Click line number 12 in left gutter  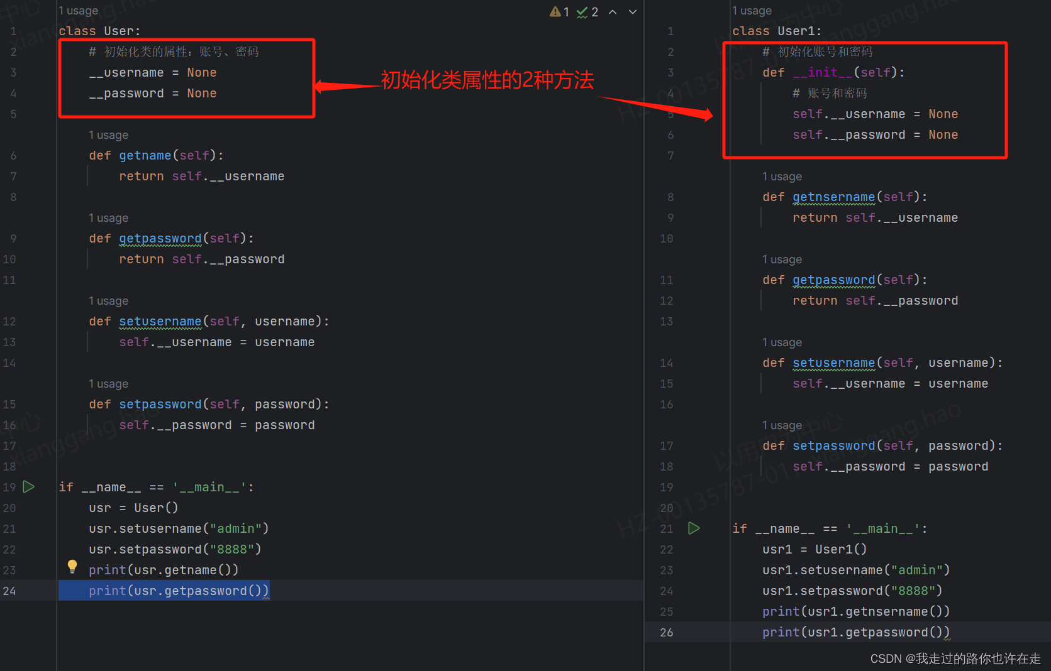point(9,321)
